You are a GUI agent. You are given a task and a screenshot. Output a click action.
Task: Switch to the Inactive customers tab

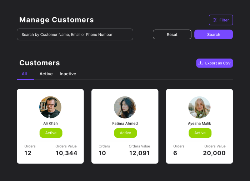(x=68, y=74)
